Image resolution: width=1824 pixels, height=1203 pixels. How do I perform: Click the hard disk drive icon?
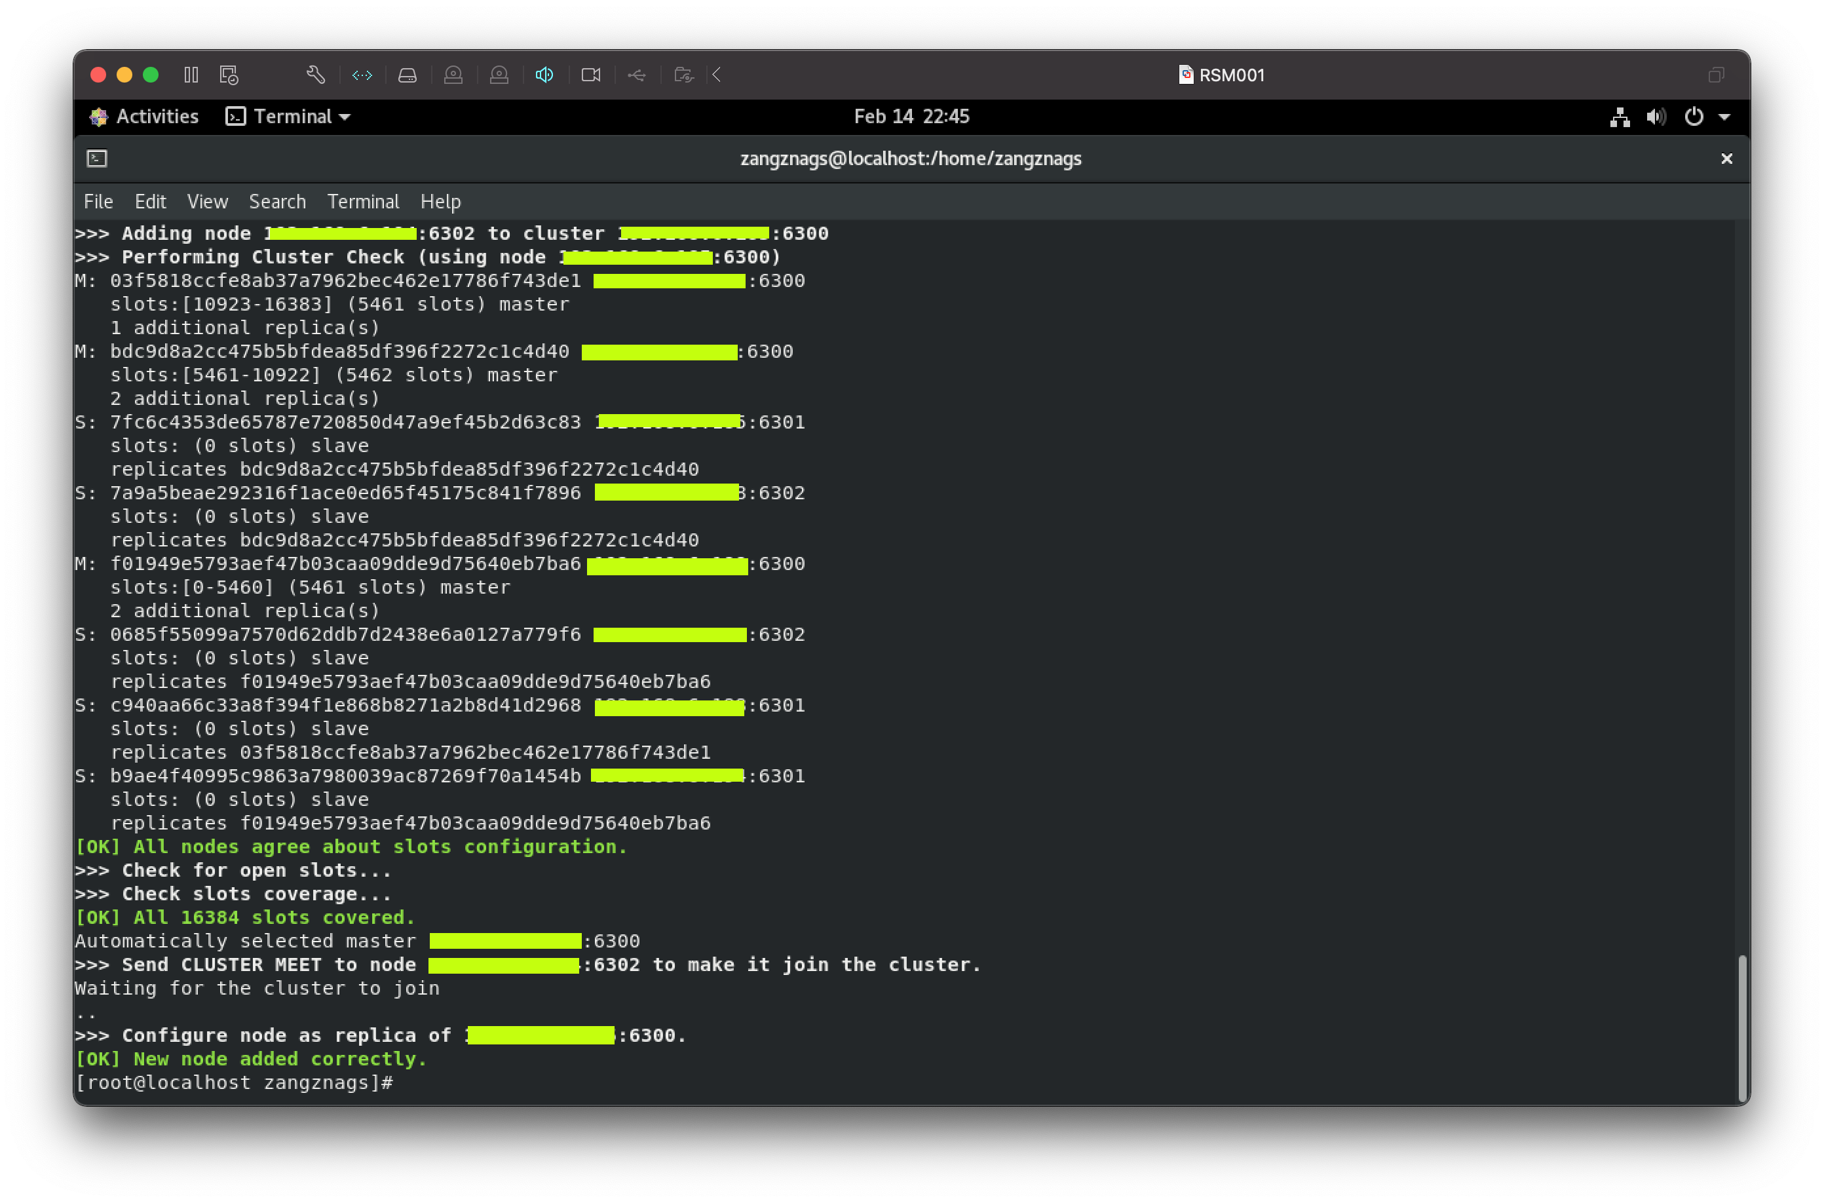(408, 75)
